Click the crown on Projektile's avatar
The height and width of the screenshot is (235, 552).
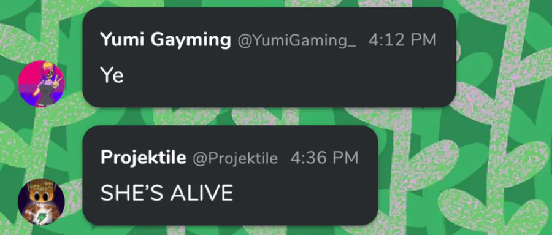42,185
